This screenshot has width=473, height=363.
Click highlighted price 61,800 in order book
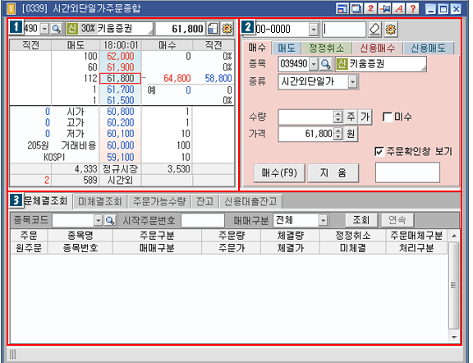click(x=121, y=79)
